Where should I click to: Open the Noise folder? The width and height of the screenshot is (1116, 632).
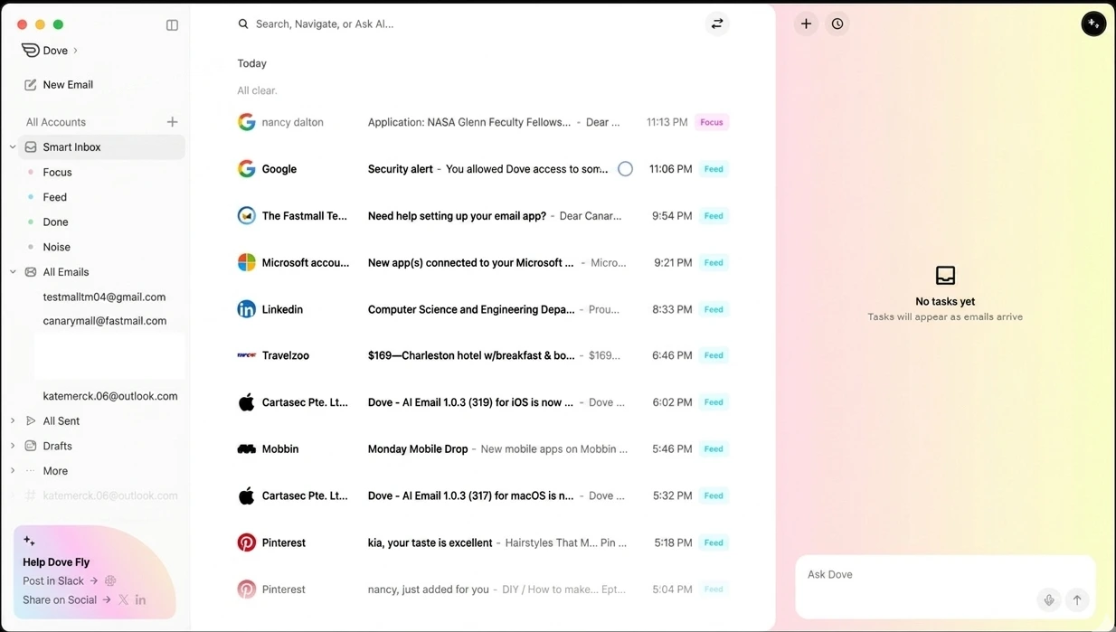56,247
